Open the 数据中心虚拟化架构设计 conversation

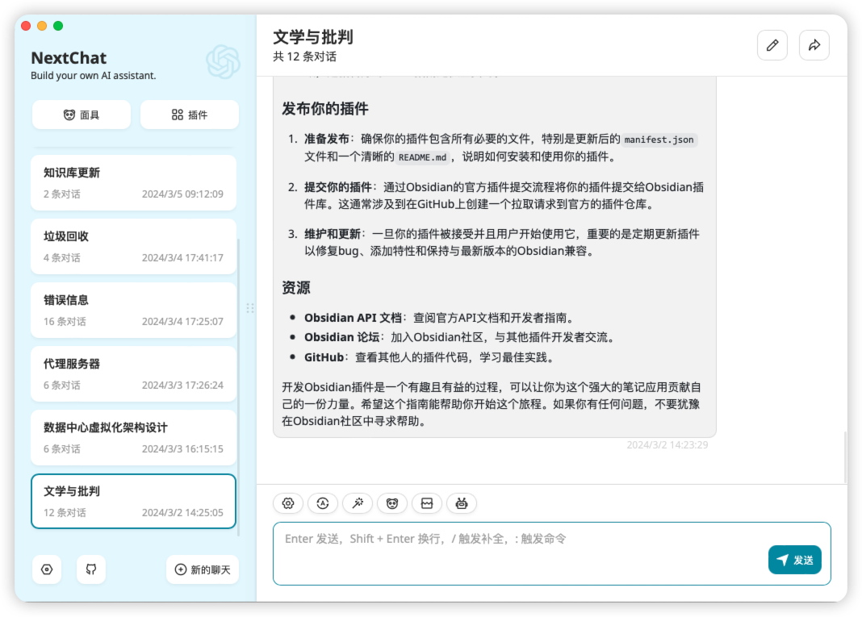pos(134,438)
